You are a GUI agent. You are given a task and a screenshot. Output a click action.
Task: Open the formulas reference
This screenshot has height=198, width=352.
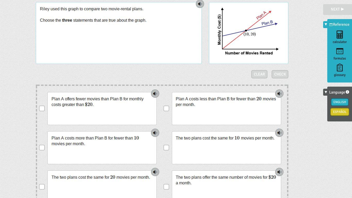pyautogui.click(x=340, y=54)
